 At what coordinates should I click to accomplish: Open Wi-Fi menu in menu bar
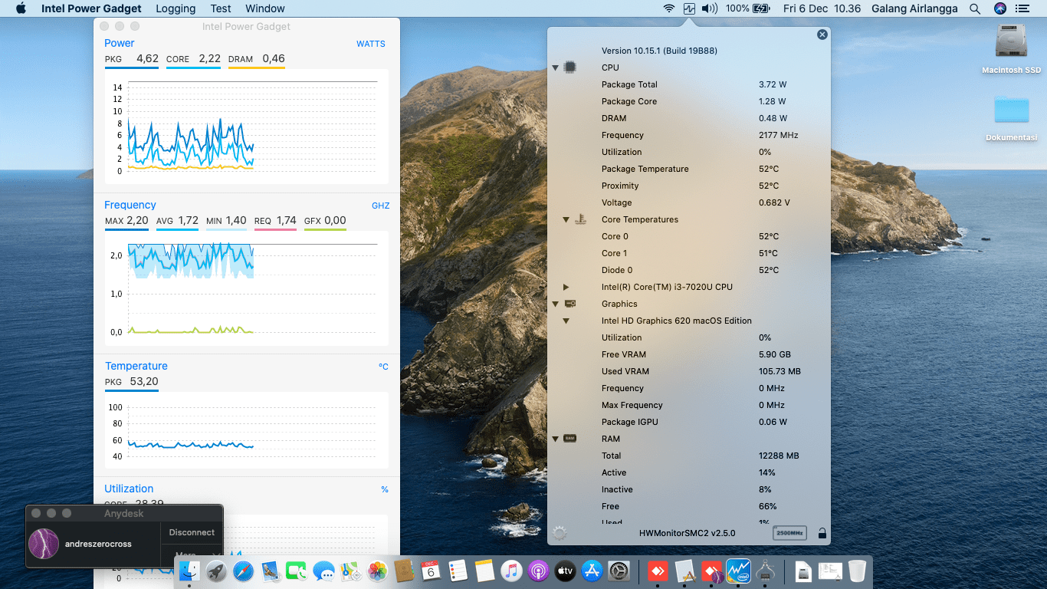669,8
